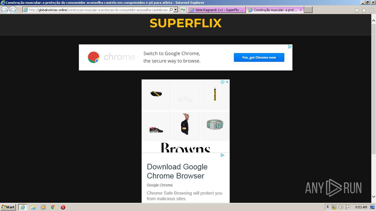Minimize the Internet Explorer window
This screenshot has height=211, width=376.
point(363,3)
